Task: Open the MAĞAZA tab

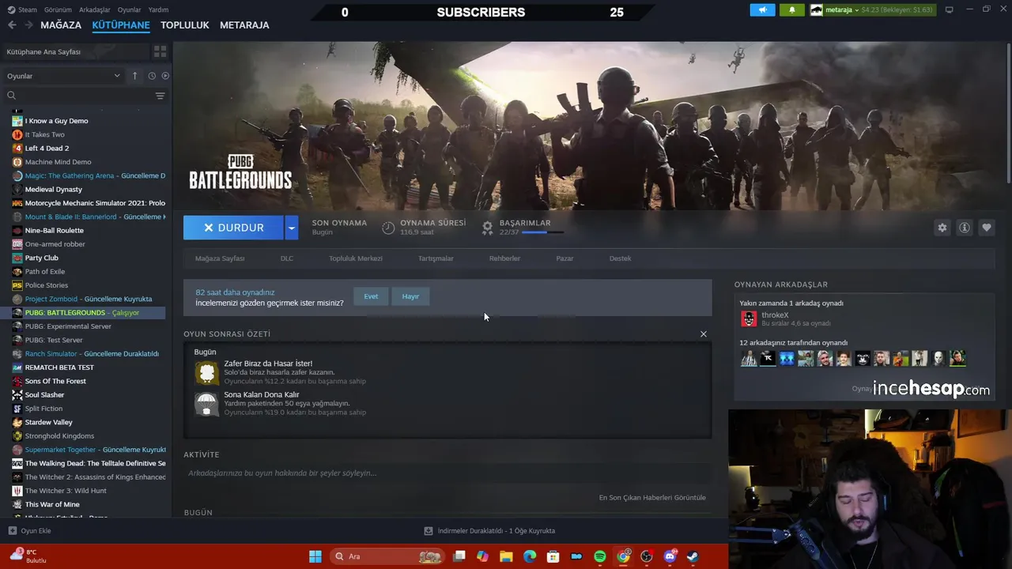Action: click(61, 25)
